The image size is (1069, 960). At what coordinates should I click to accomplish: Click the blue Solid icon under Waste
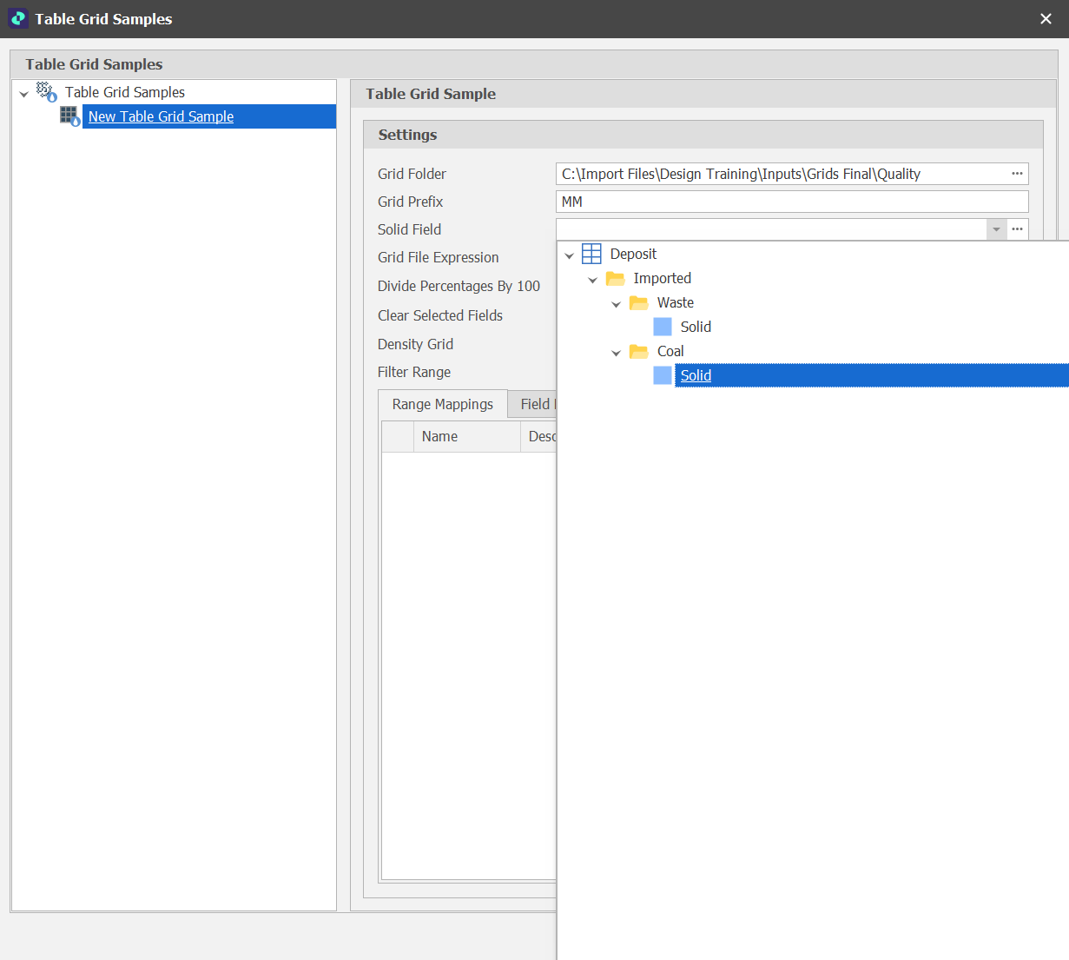pos(663,327)
